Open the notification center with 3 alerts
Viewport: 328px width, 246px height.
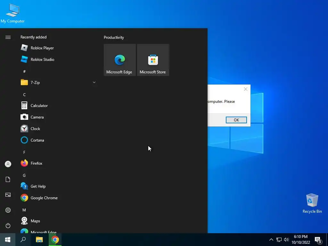click(x=318, y=240)
